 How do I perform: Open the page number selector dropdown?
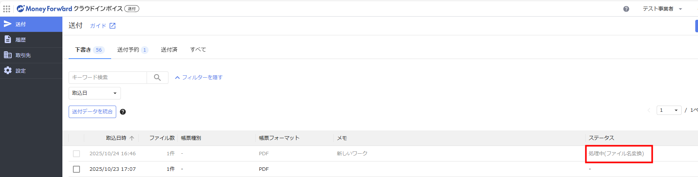point(669,110)
